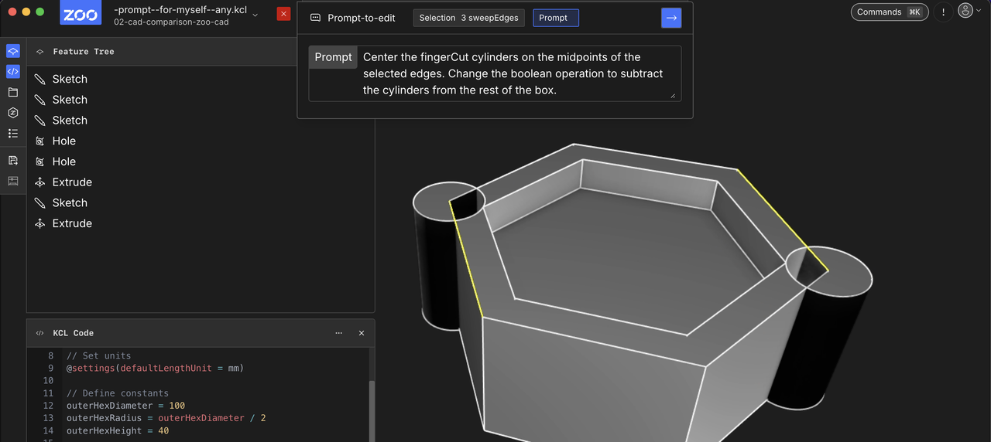Viewport: 991px width, 442px height.
Task: Open the Commands palette button
Action: [889, 12]
